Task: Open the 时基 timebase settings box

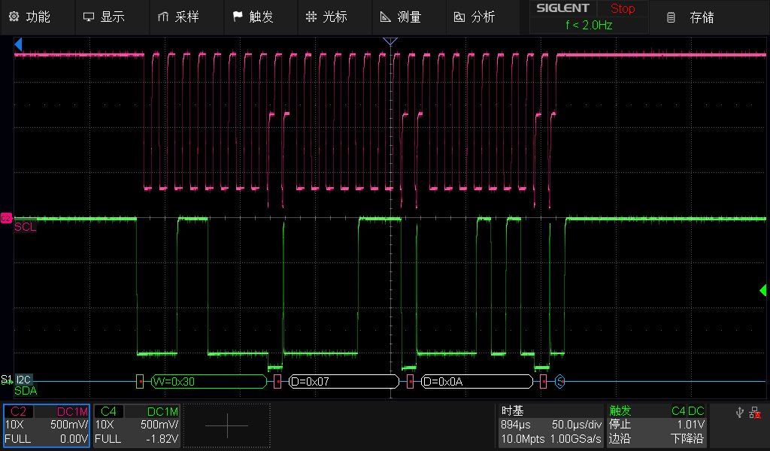Action: (x=550, y=425)
